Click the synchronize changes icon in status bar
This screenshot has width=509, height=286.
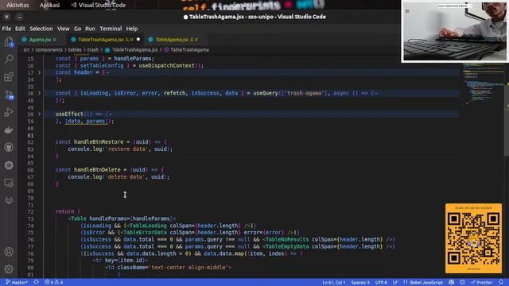(x=36, y=282)
